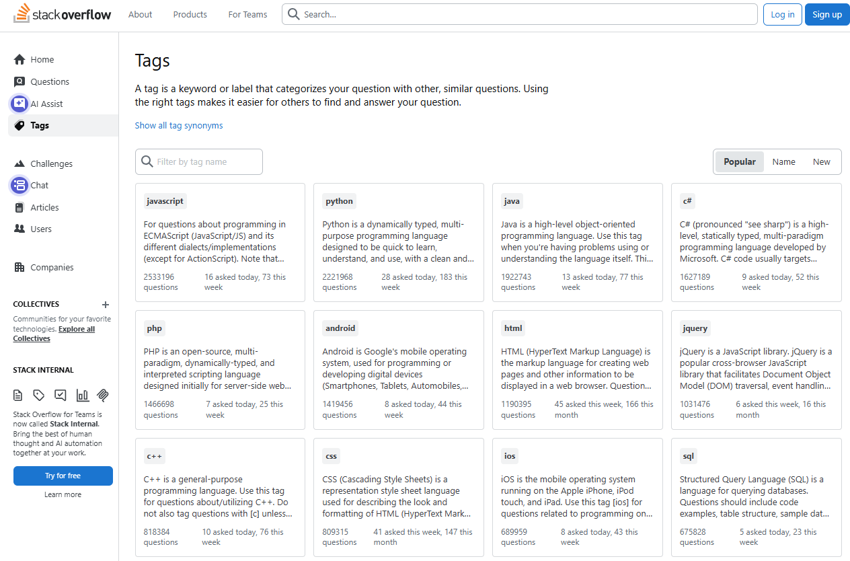This screenshot has height=561, width=850.
Task: Go to Home in the left sidebar
Action: point(42,60)
